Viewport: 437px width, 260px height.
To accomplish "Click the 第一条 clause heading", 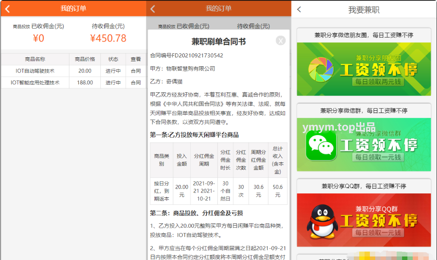I will click(x=194, y=135).
